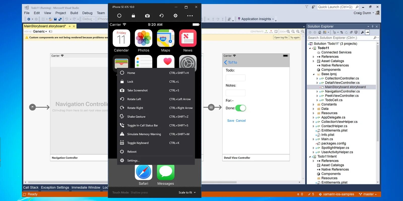
Task: Click the Notes text field in Detail View
Action: click(x=236, y=93)
